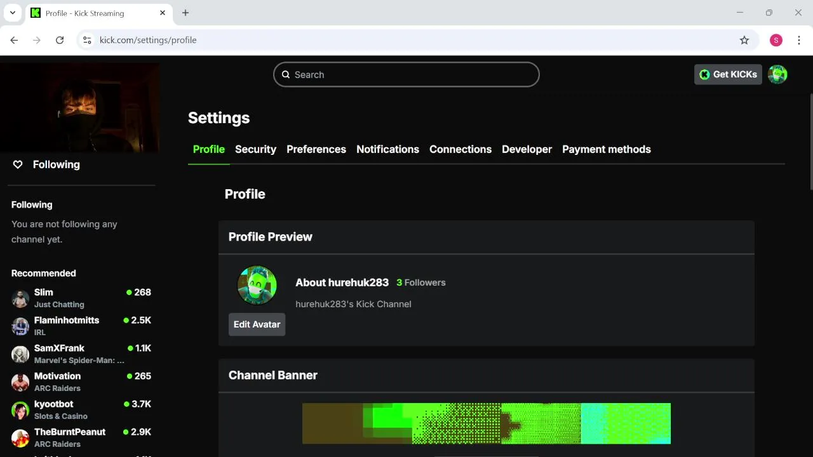Screen dimensions: 813x457
Task: Reload the page
Action: pyautogui.click(x=60, y=40)
